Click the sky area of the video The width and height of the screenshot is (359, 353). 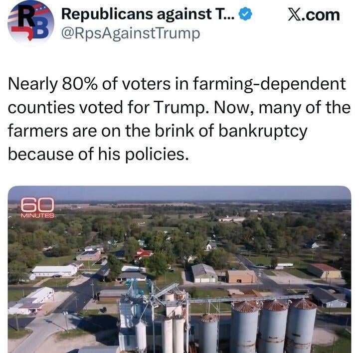199,193
